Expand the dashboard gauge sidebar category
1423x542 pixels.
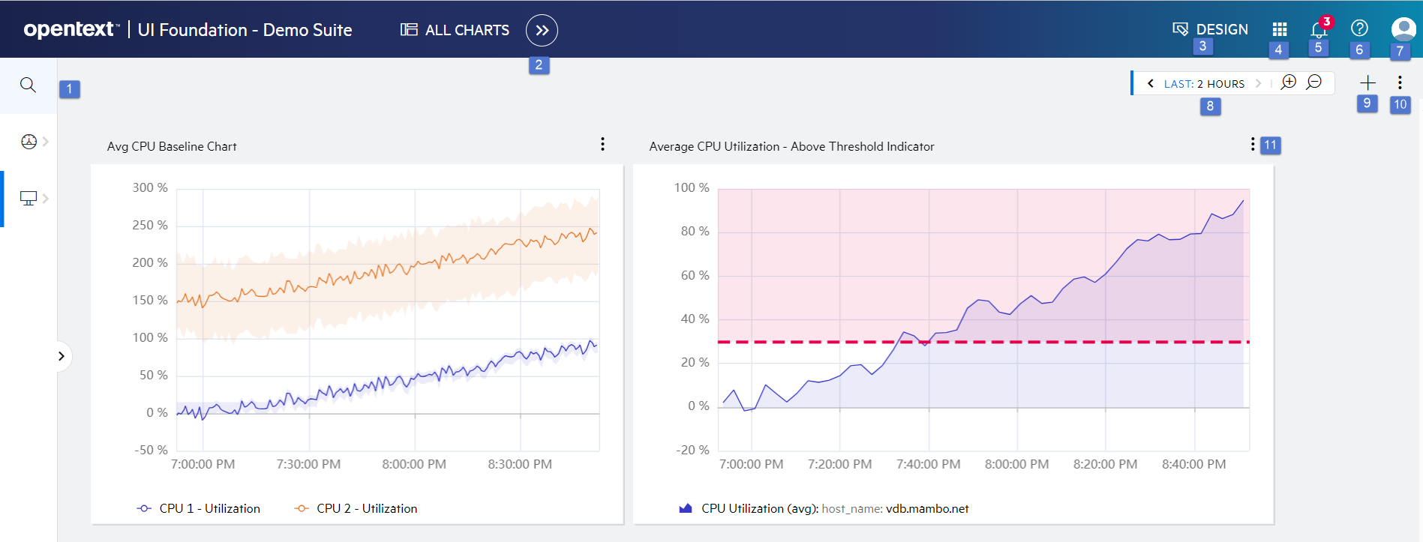click(x=34, y=142)
